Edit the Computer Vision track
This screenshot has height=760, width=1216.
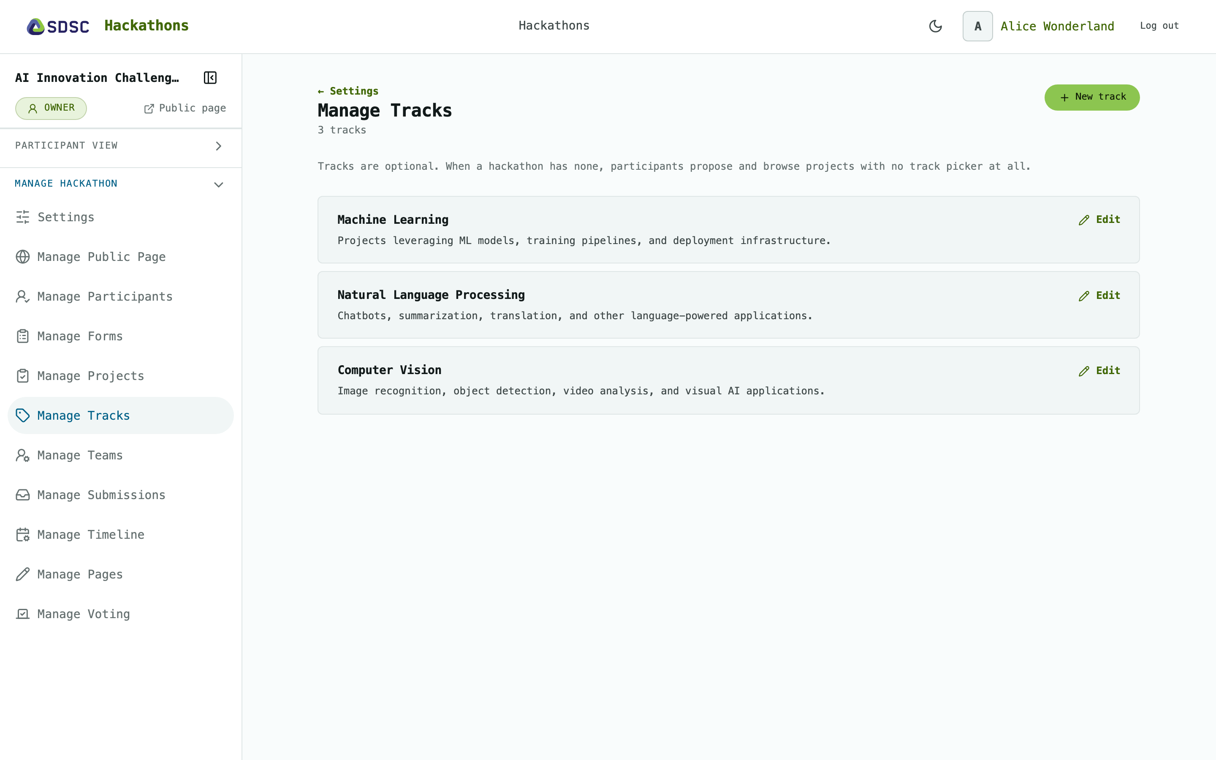pyautogui.click(x=1099, y=371)
